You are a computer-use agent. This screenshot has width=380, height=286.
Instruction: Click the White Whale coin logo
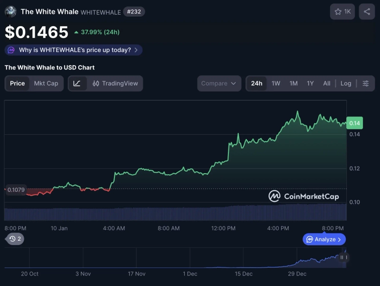pos(10,11)
